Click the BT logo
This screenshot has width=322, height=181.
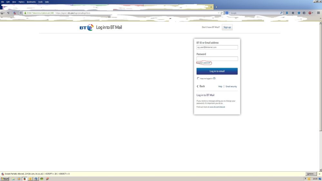coord(86,27)
